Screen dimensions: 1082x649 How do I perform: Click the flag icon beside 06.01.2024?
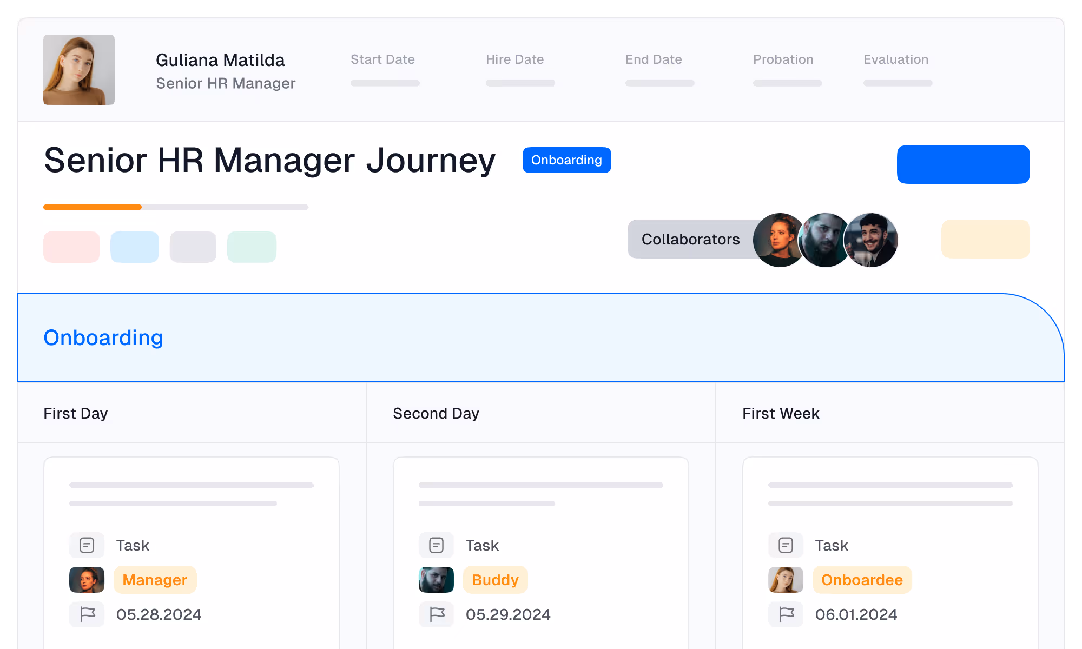point(786,614)
